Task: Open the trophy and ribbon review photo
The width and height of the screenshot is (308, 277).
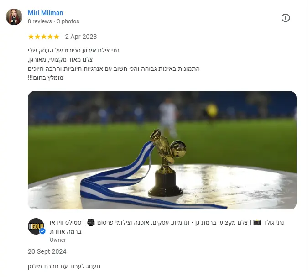Action: pos(162,150)
